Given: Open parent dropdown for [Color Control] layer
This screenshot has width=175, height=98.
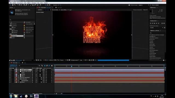Looking at the screenshot, I should pyautogui.click(x=49, y=70).
